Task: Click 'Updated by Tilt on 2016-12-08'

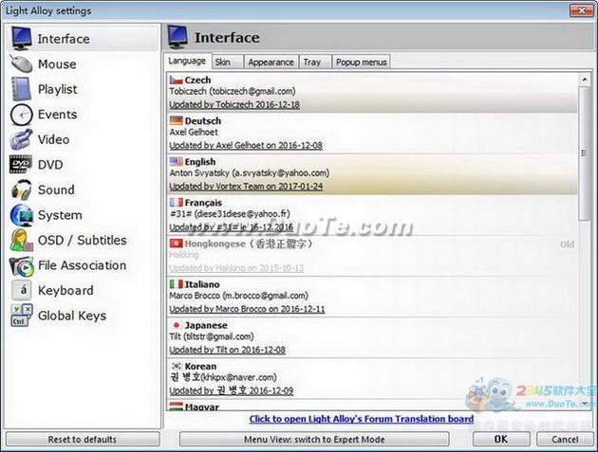Action: 227,350
